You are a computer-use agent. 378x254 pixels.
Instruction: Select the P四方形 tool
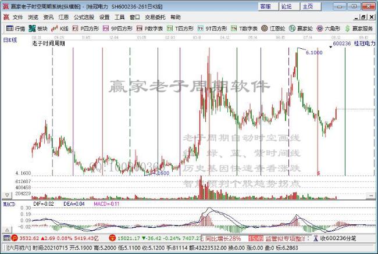(85, 28)
